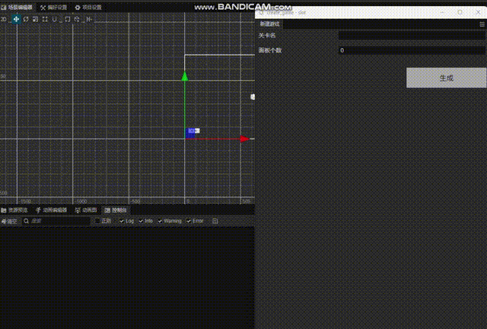
Task: Switch to the 控制台 console tab
Action: click(116, 210)
